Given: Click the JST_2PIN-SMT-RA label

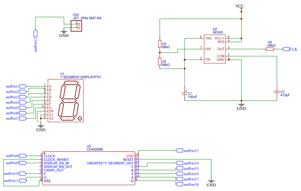Looking at the screenshot, I should tap(87, 18).
